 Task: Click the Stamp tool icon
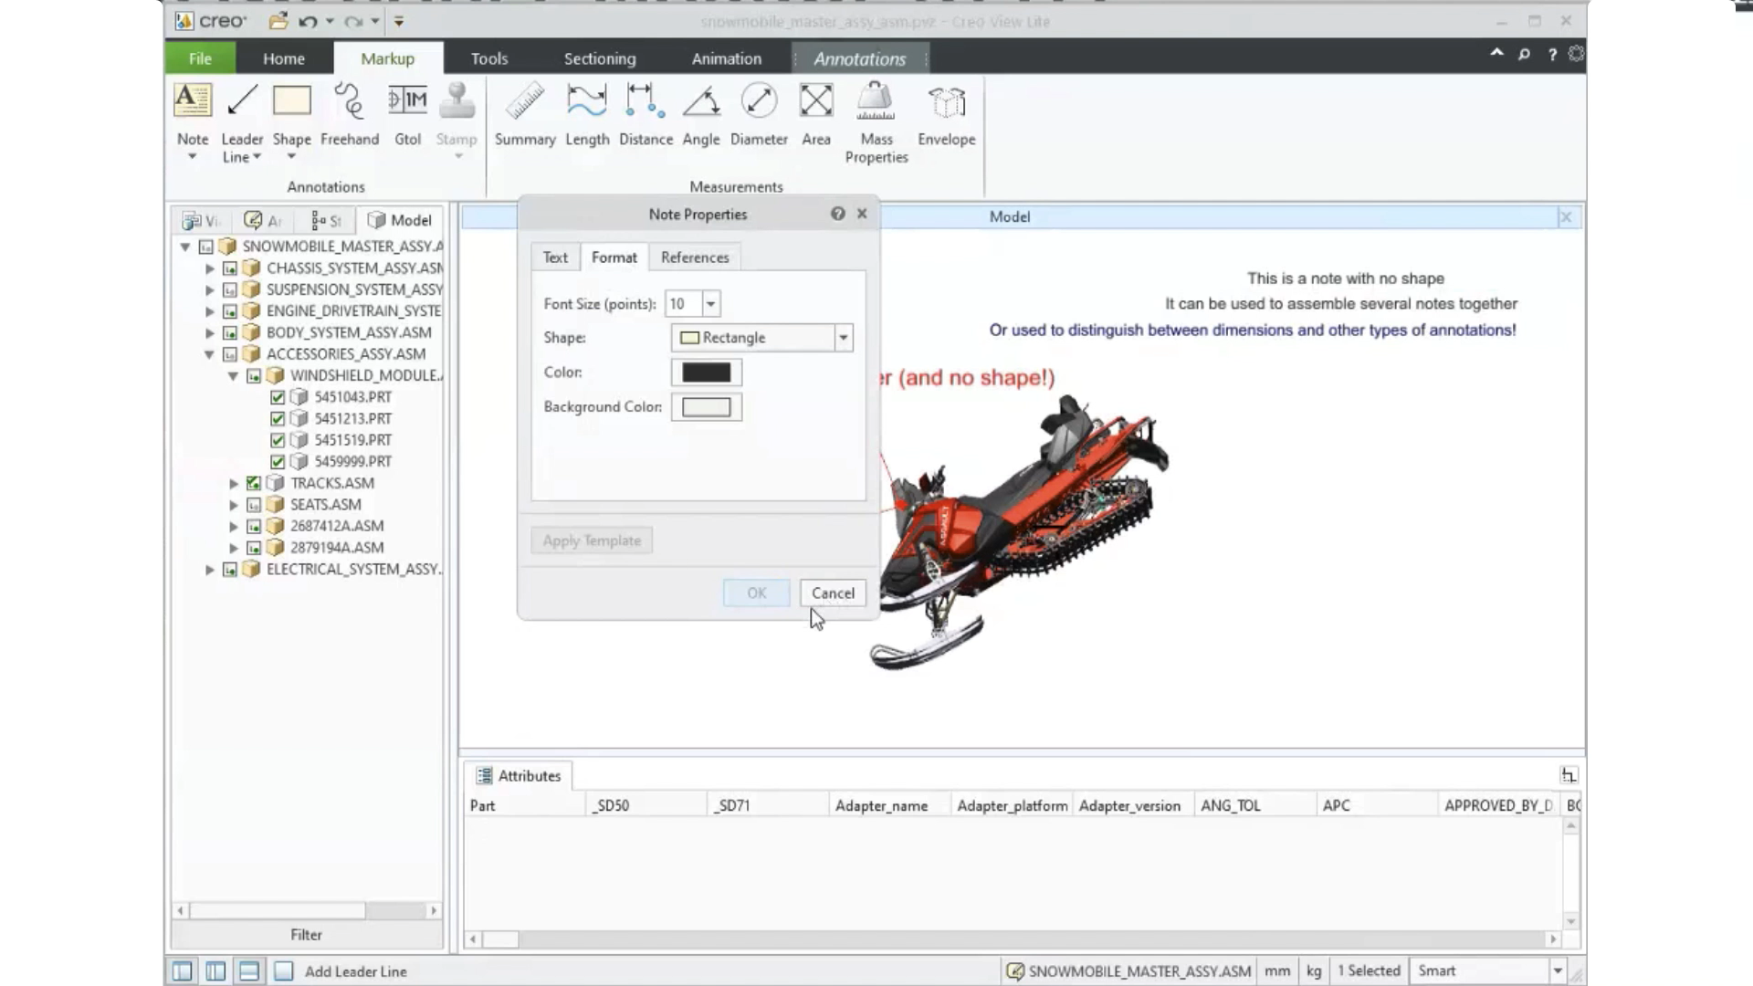(x=457, y=100)
